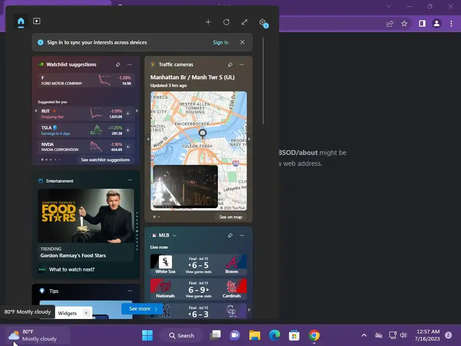The width and height of the screenshot is (461, 346).
Task: Click See on map button
Action: pyautogui.click(x=230, y=217)
